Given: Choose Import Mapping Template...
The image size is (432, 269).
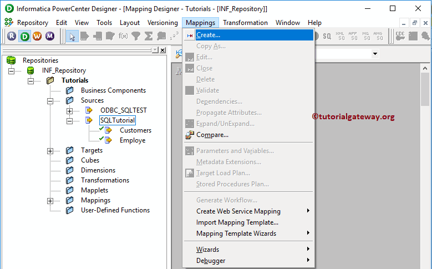Looking at the screenshot, I should click(x=248, y=222).
